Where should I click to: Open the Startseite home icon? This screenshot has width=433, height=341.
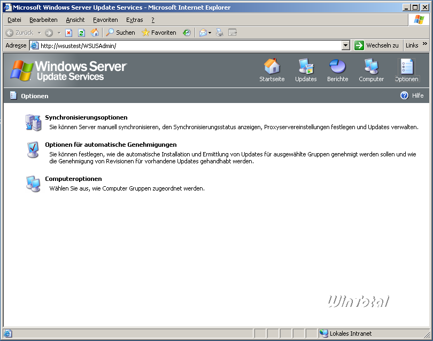click(272, 66)
